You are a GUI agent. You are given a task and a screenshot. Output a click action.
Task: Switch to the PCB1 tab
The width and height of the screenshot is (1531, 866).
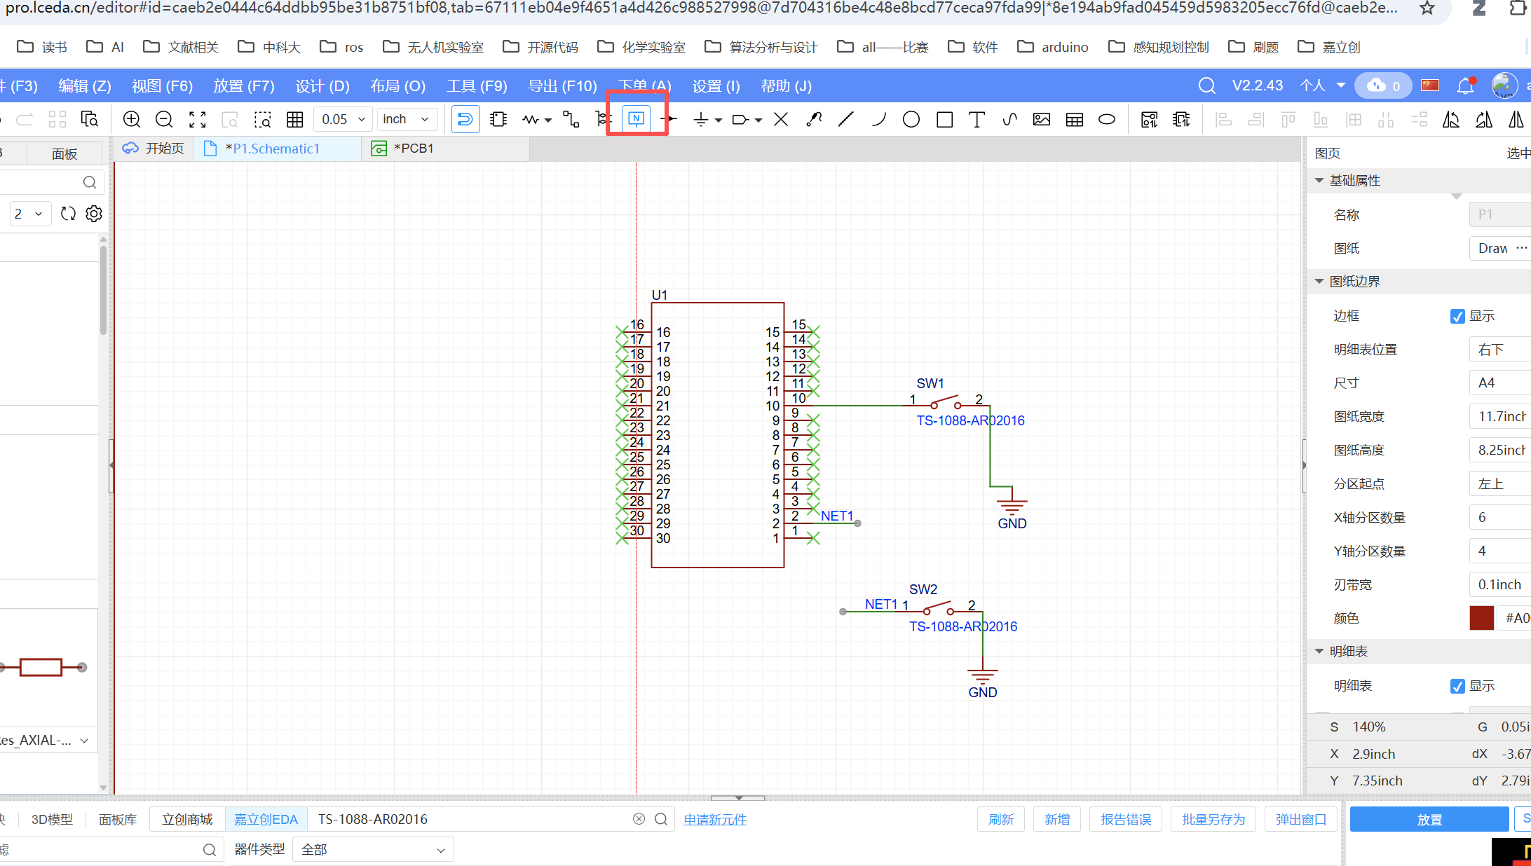pos(413,149)
